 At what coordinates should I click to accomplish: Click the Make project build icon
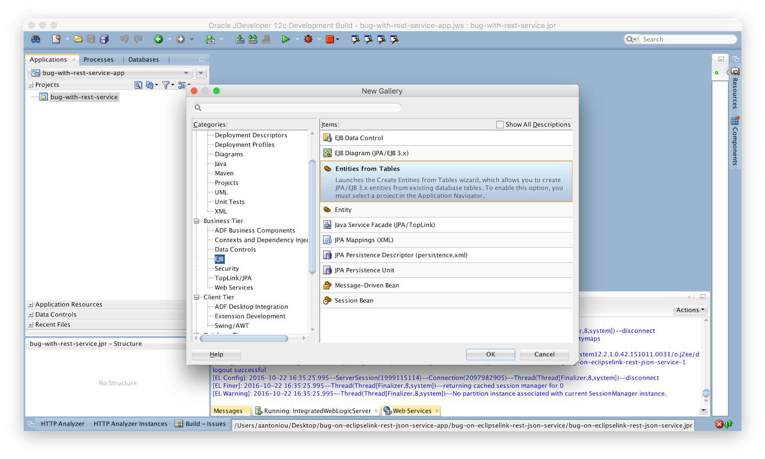[x=240, y=39]
